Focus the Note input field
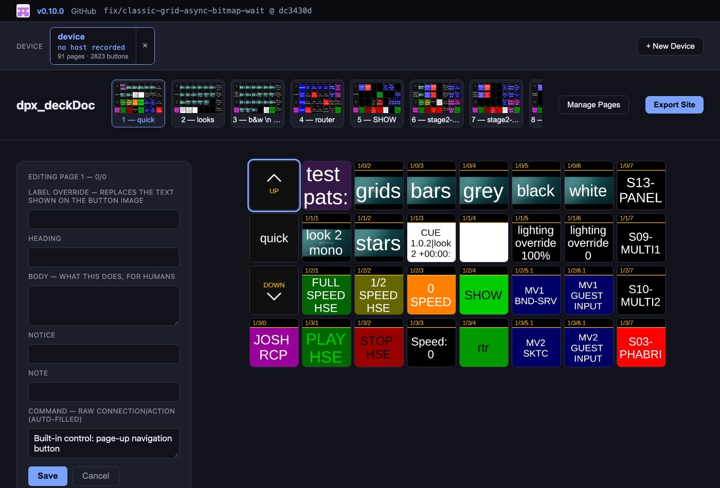The height and width of the screenshot is (488, 720). (104, 392)
